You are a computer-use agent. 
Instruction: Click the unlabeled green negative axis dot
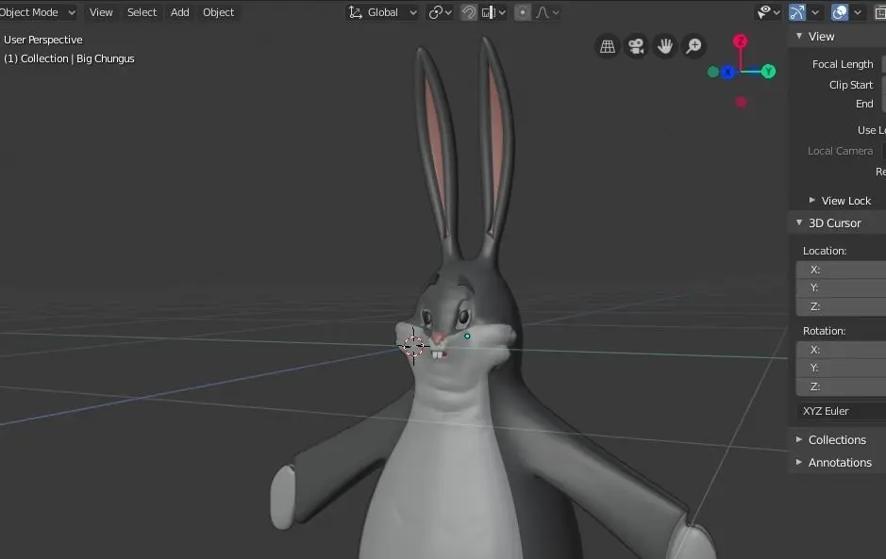[x=713, y=72]
